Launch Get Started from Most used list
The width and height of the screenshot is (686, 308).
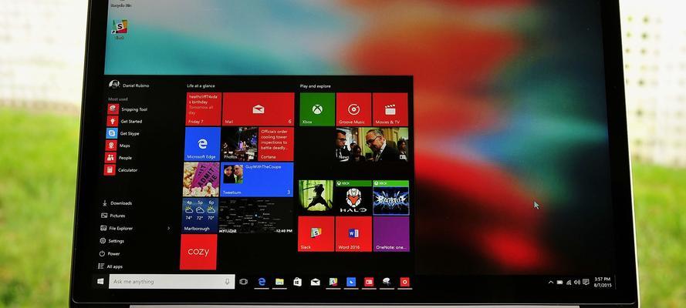click(x=125, y=122)
